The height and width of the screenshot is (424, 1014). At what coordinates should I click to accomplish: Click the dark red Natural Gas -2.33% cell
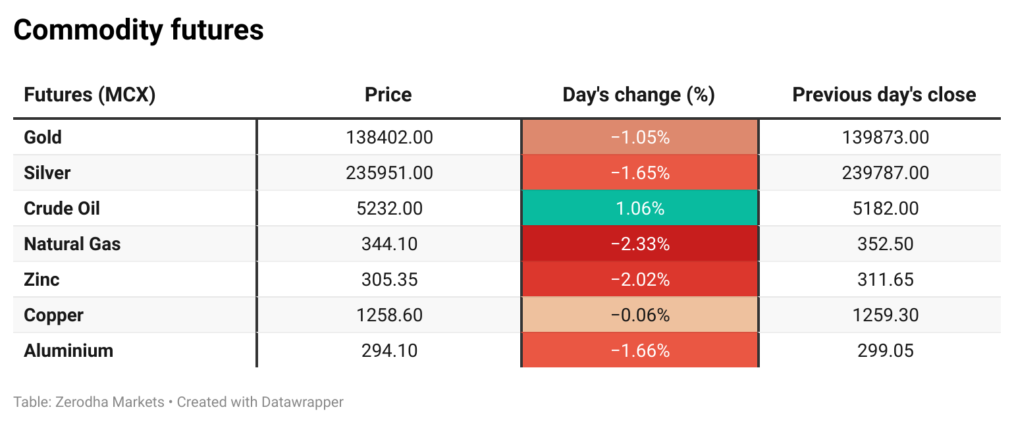[x=640, y=244]
